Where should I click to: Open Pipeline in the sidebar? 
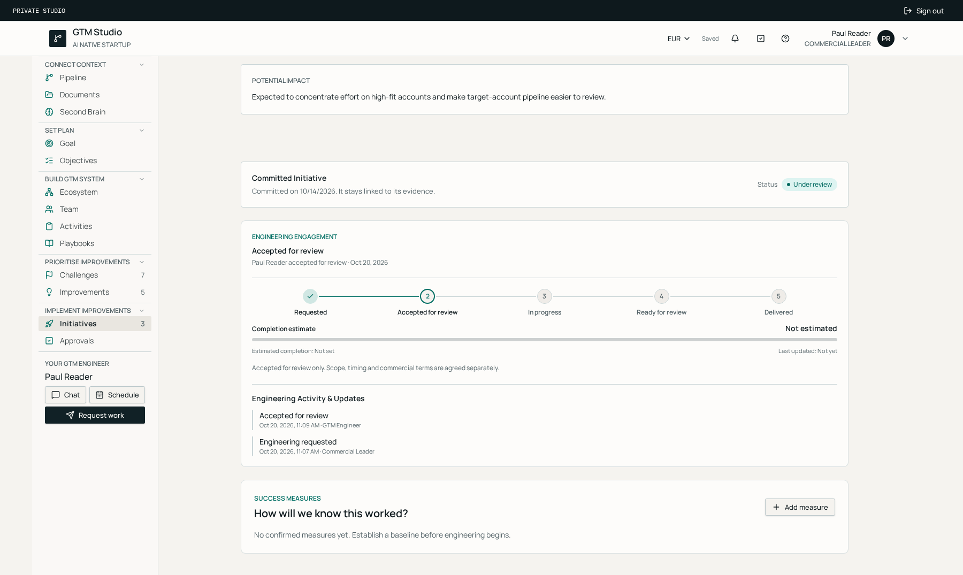point(95,78)
